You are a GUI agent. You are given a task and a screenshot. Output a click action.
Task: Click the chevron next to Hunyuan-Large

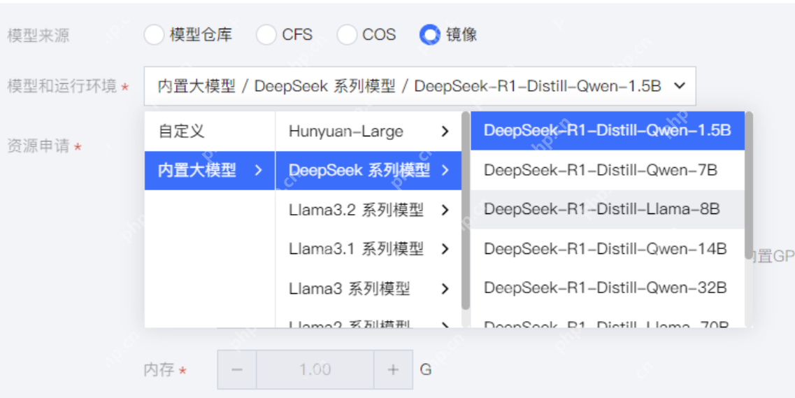coord(445,132)
